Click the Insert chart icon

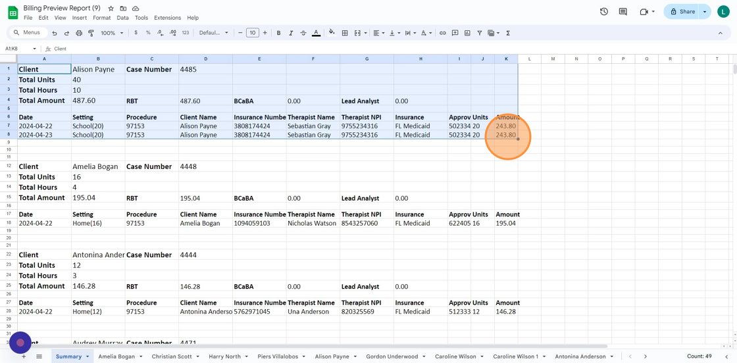pyautogui.click(x=467, y=33)
